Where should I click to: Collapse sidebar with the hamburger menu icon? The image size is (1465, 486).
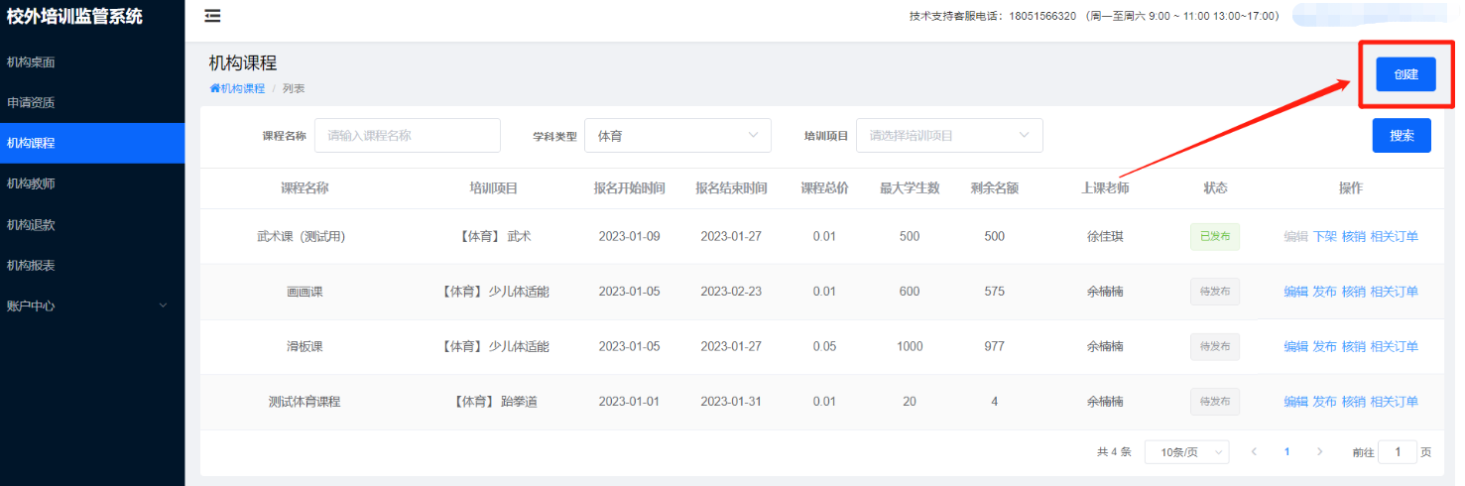[212, 16]
